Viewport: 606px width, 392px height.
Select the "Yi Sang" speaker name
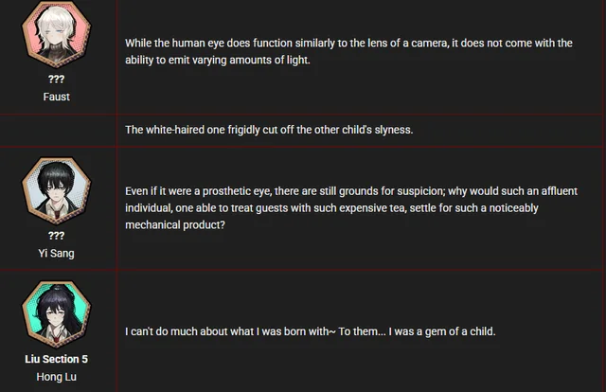click(x=56, y=253)
